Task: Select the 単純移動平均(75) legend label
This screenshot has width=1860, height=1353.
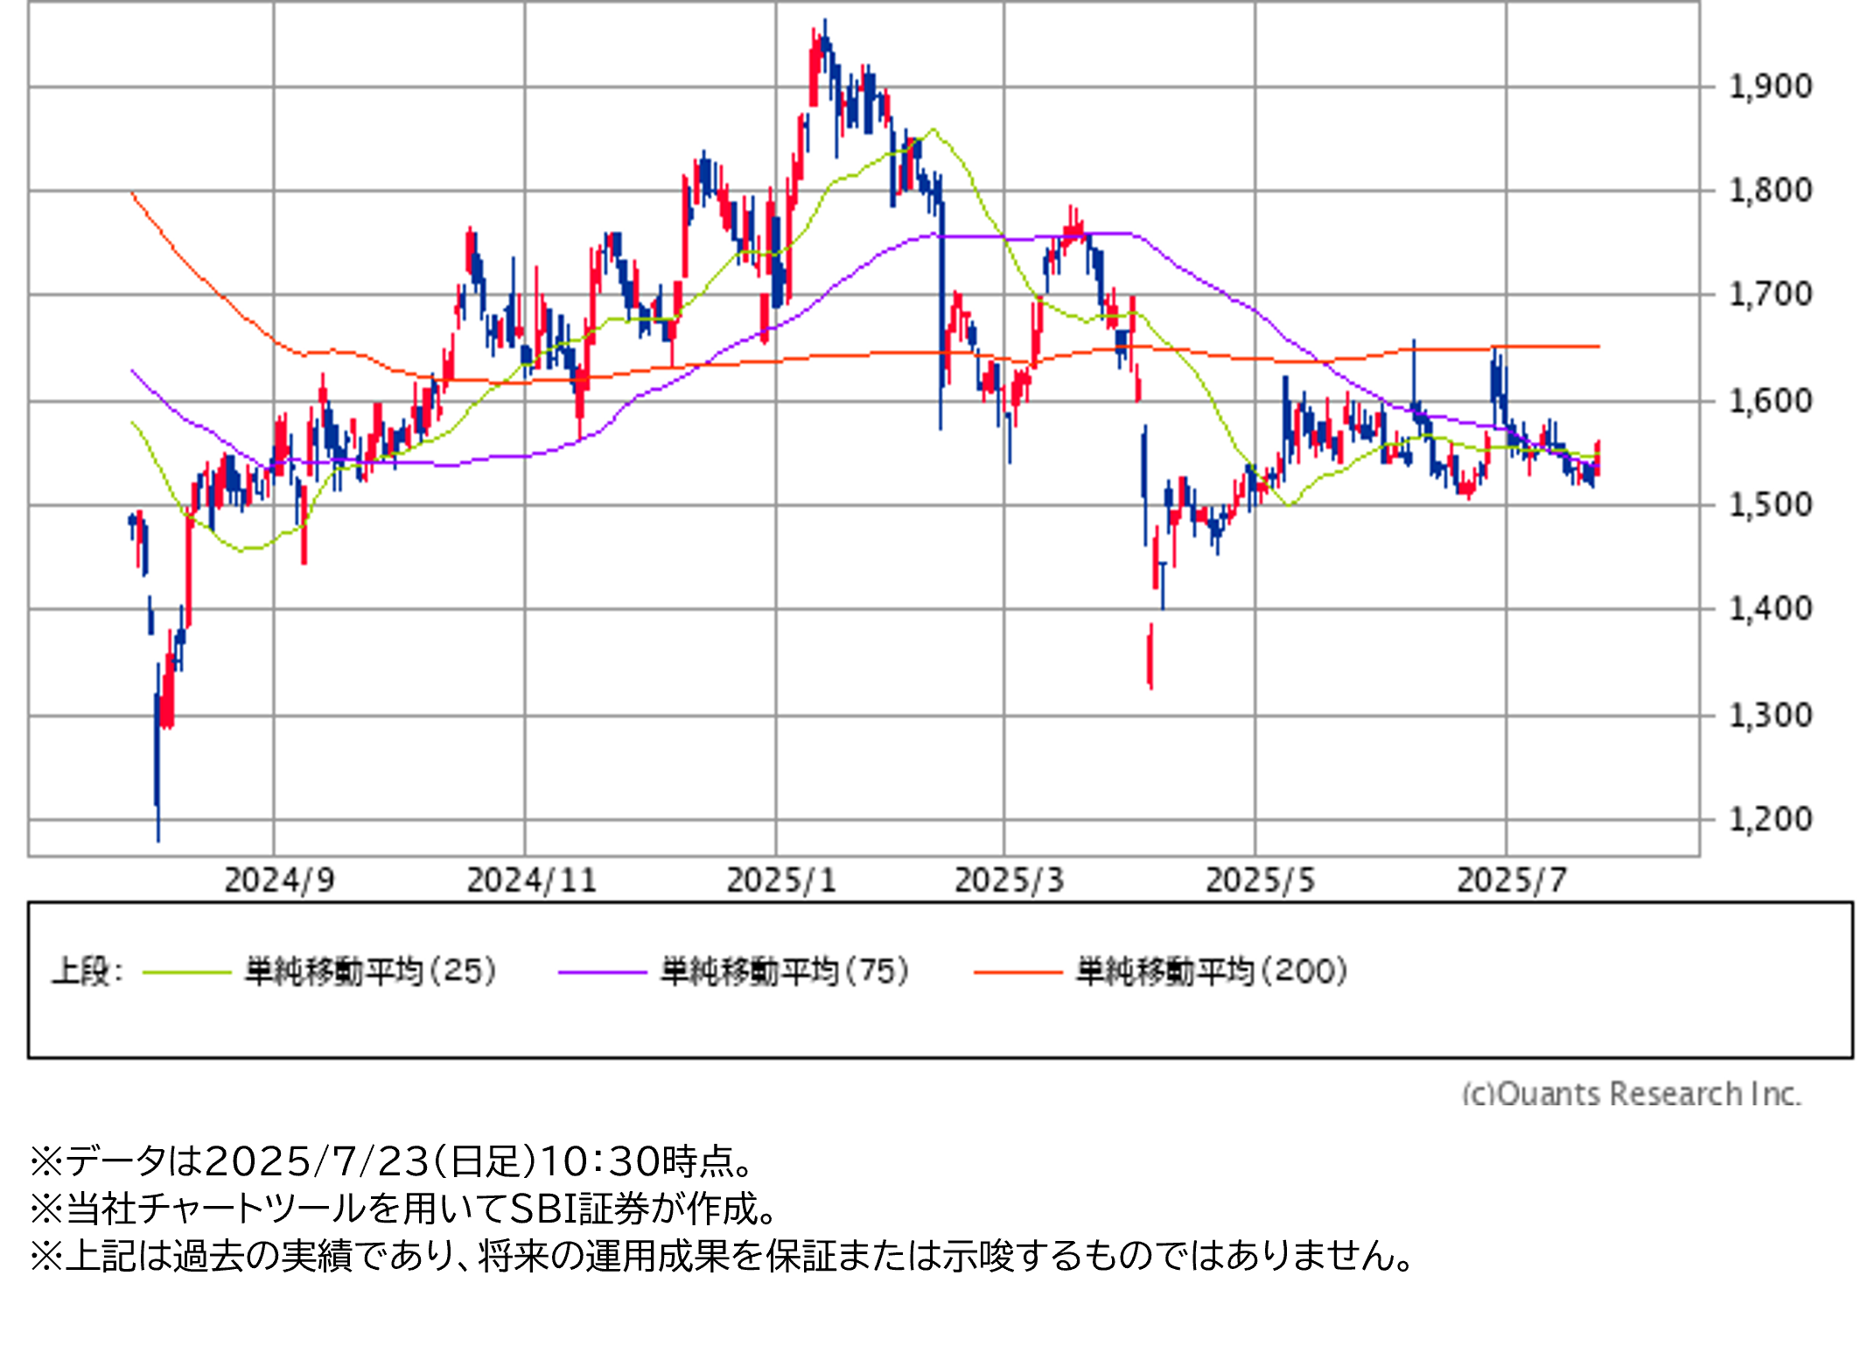Action: click(785, 971)
